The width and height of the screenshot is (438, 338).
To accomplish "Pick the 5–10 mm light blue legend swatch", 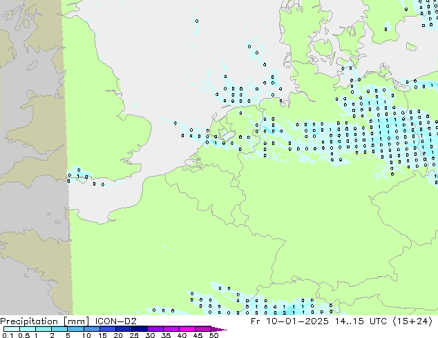I will pyautogui.click(x=75, y=329).
